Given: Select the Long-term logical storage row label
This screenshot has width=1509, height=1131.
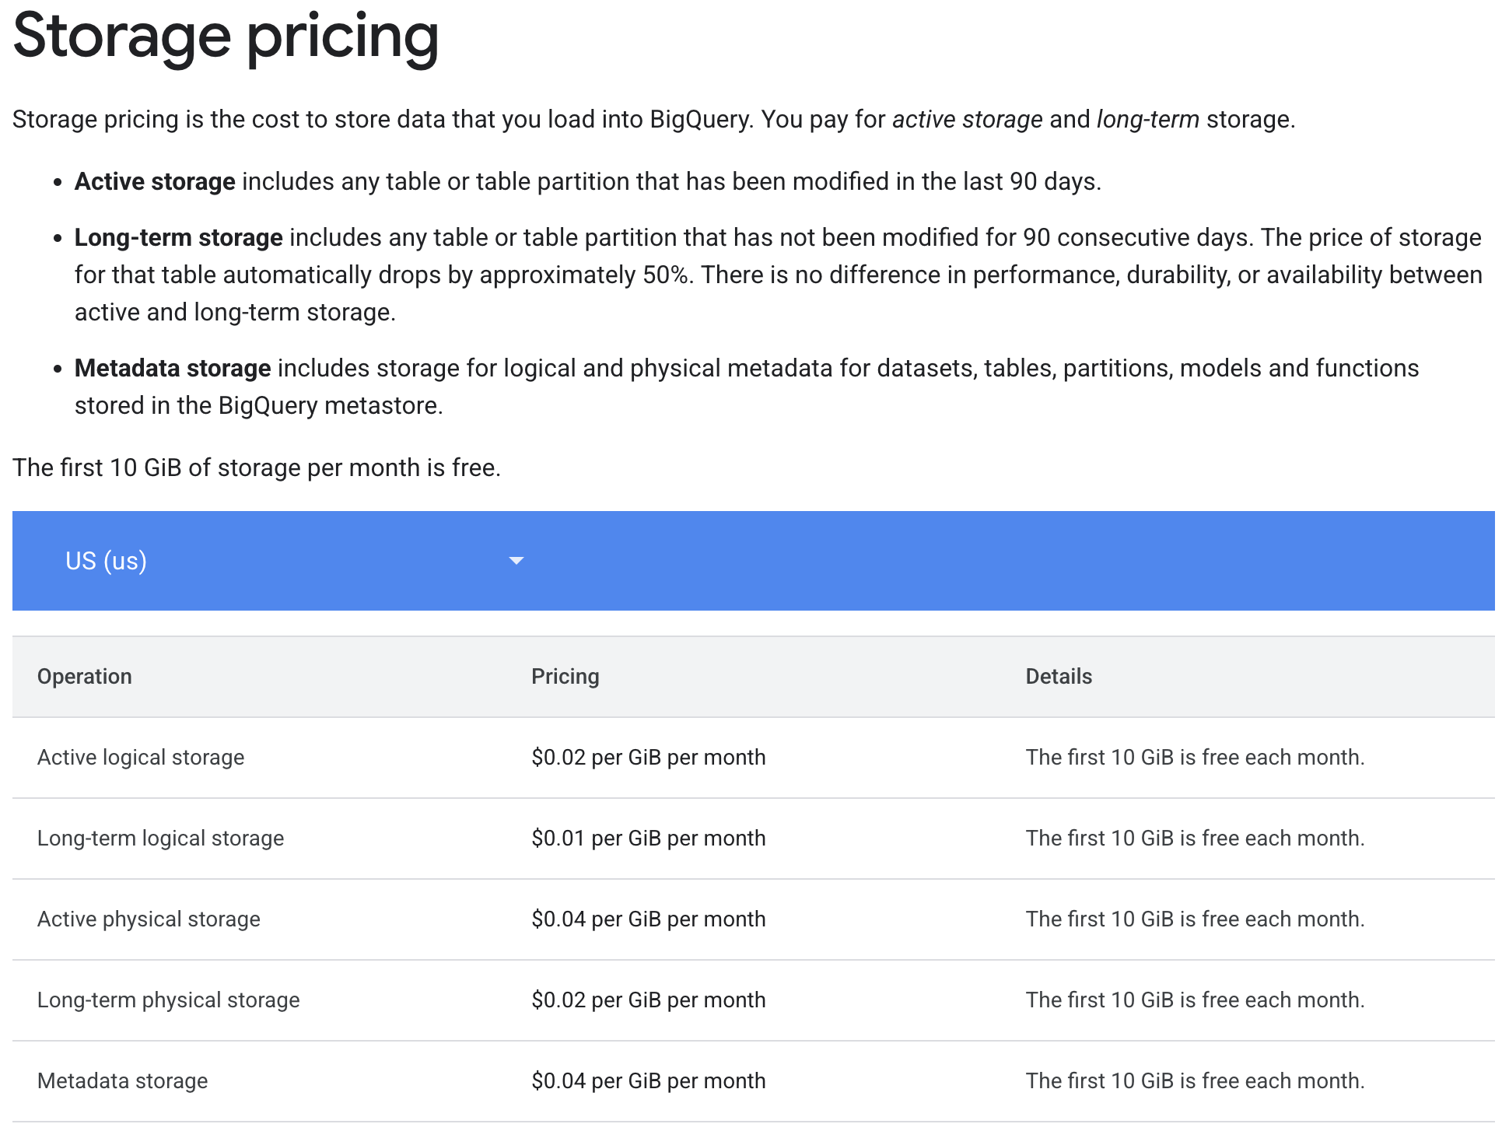Looking at the screenshot, I should [x=160, y=839].
